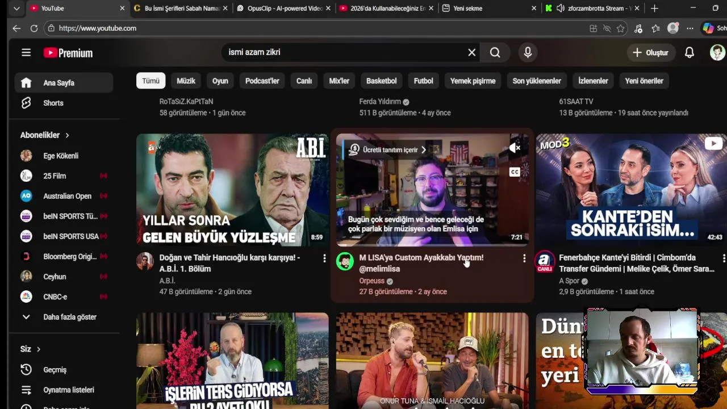Image resolution: width=727 pixels, height=409 pixels.
Task: Open a new browser tab
Action: (654, 9)
